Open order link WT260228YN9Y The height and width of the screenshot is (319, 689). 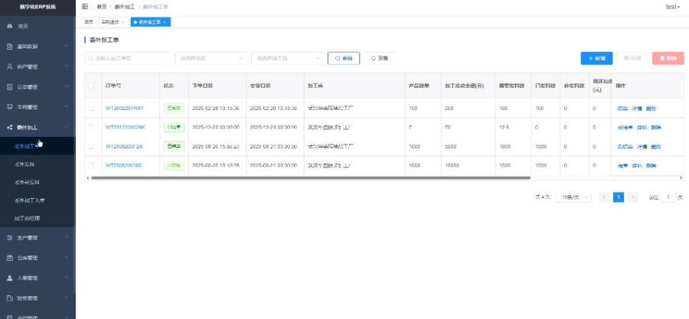pyautogui.click(x=124, y=108)
